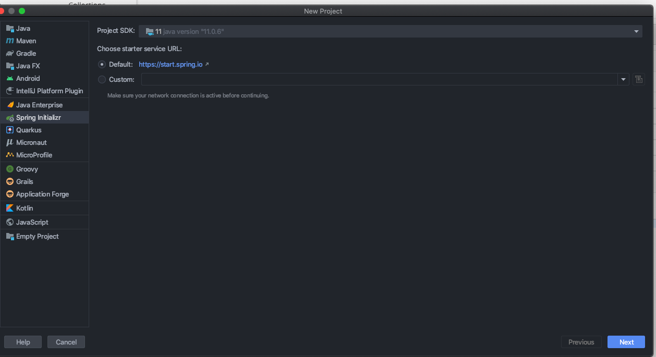Click the Micronaut mu icon

(x=10, y=142)
